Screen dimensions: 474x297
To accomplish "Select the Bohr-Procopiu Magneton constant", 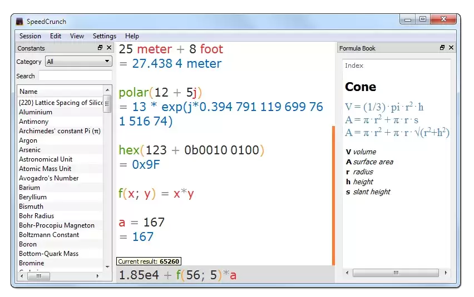I will (x=60, y=225).
